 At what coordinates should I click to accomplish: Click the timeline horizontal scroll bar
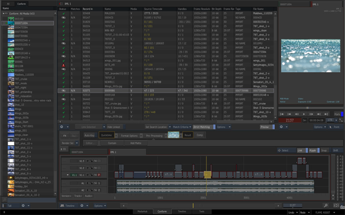pyautogui.click(x=201, y=206)
